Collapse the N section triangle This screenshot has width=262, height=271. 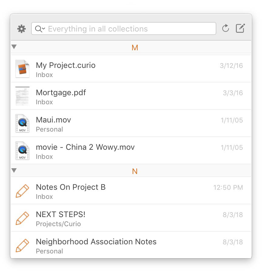click(14, 171)
